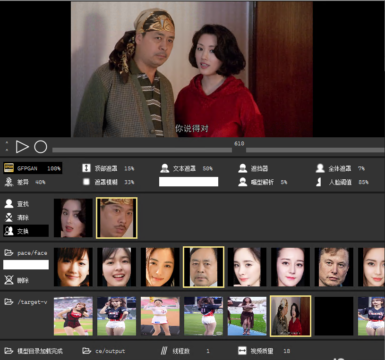This screenshot has width=385, height=360.
Task: Click the 人脸阈值 85% value
Action: coord(363,182)
